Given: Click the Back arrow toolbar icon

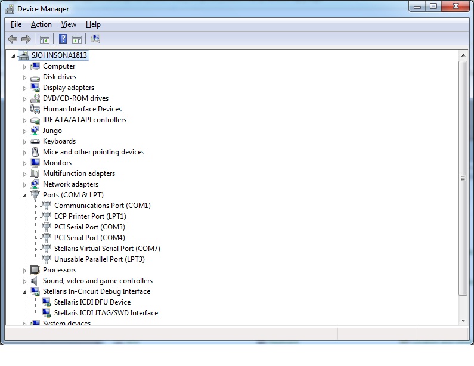Looking at the screenshot, I should coord(13,39).
